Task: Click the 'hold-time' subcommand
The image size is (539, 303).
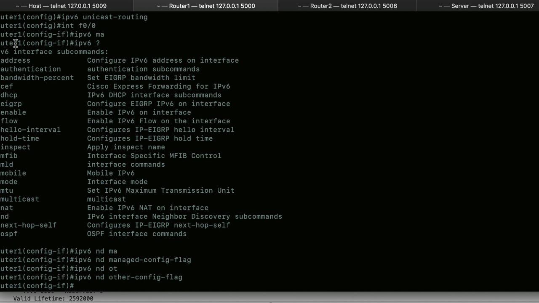Action: [x=19, y=138]
